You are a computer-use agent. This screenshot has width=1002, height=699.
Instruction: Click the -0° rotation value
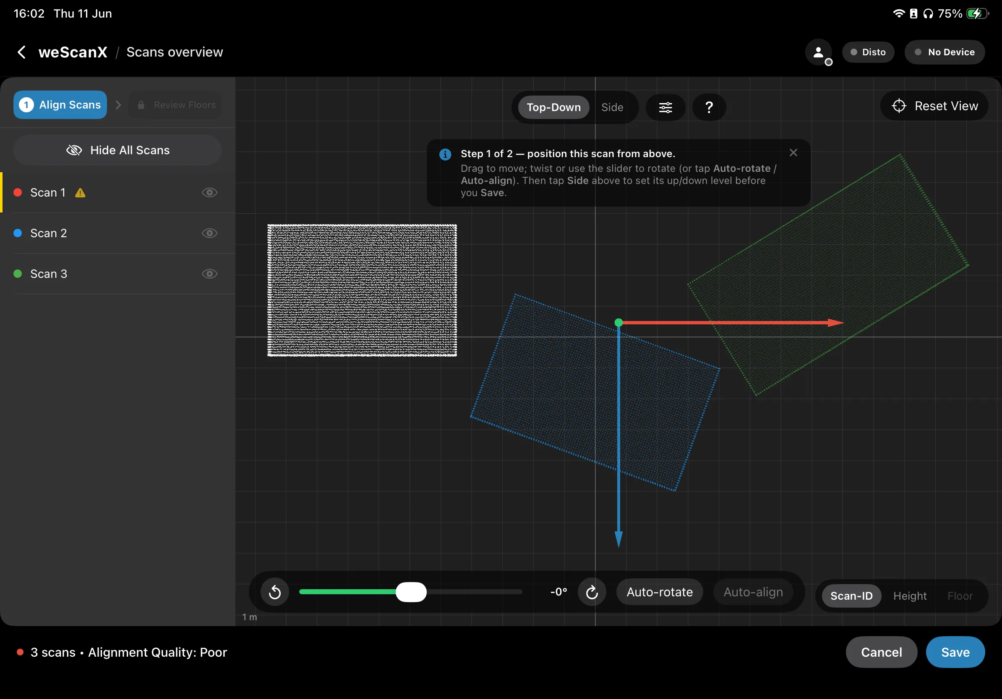point(558,592)
